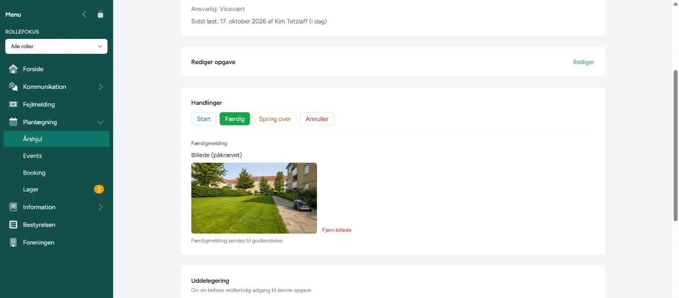Click the Information document icon
The height and width of the screenshot is (298, 679).
coord(13,207)
